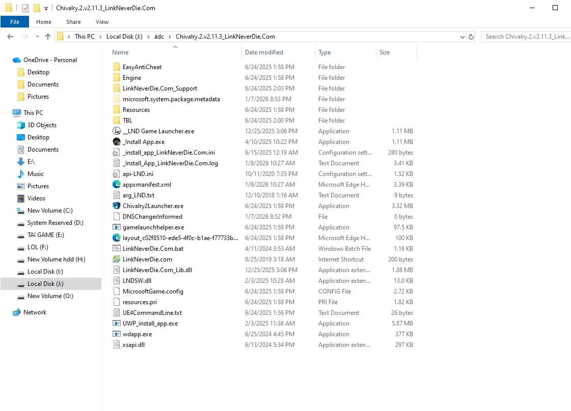Select the Chivalry2Launcher.exe file icon
Image resolution: width=571 pixels, height=411 pixels.
[117, 206]
